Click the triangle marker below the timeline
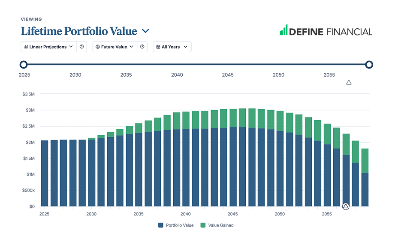The height and width of the screenshot is (248, 395). tap(349, 82)
